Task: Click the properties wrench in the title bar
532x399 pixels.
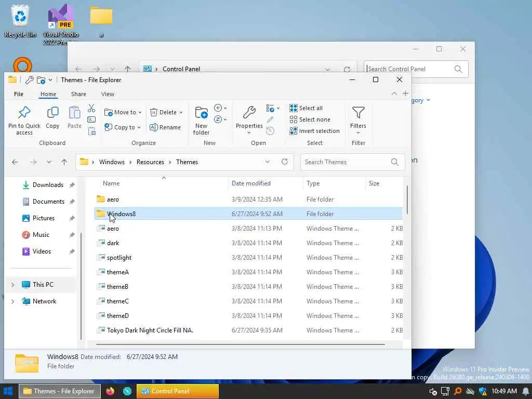Action: coord(30,79)
